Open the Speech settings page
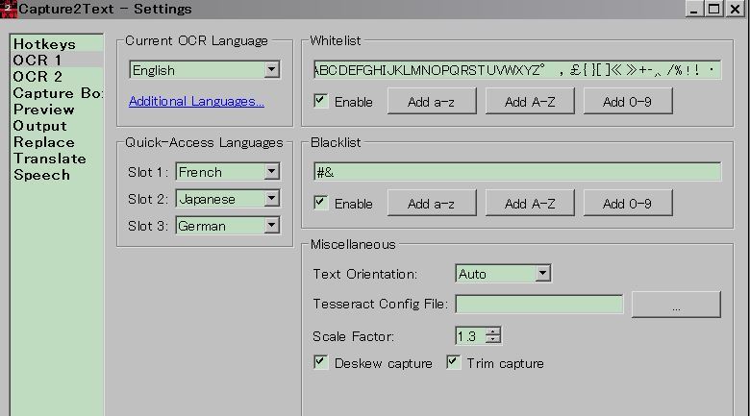750x416 pixels. pyautogui.click(x=57, y=175)
